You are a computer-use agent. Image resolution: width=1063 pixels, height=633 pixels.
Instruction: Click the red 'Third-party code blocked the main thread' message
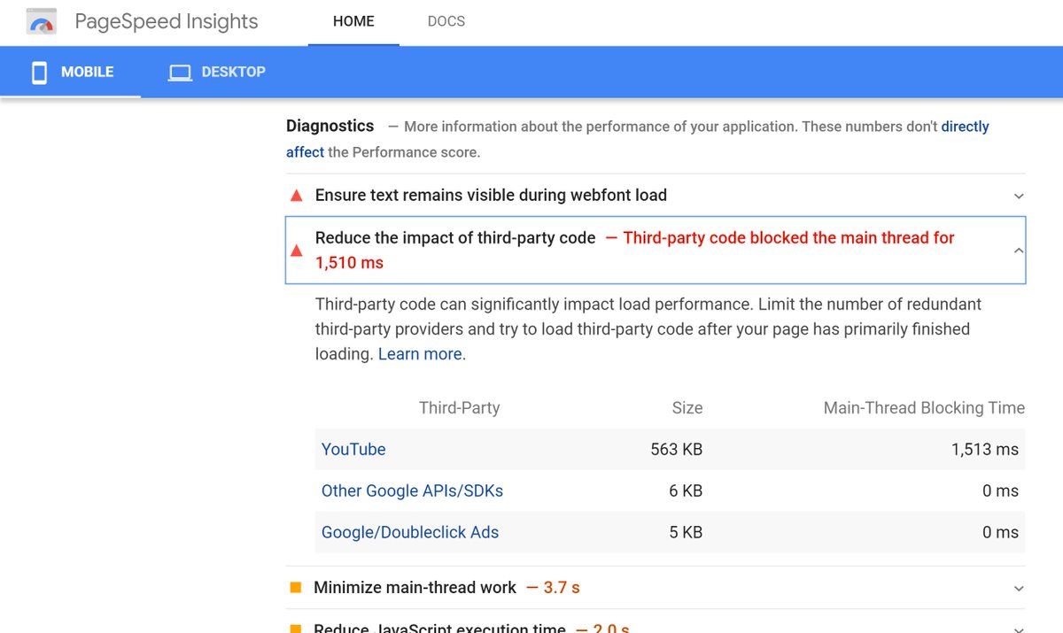pyautogui.click(x=635, y=251)
